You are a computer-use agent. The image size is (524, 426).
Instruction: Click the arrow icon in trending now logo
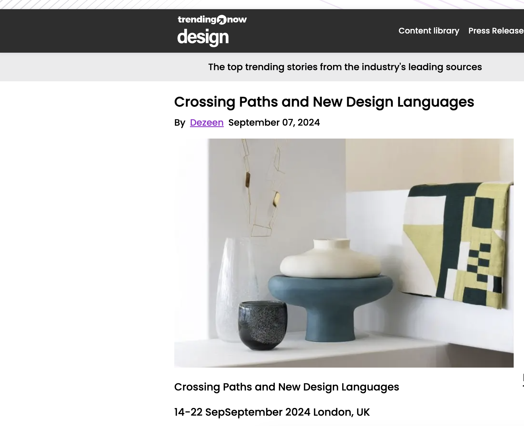tap(222, 20)
